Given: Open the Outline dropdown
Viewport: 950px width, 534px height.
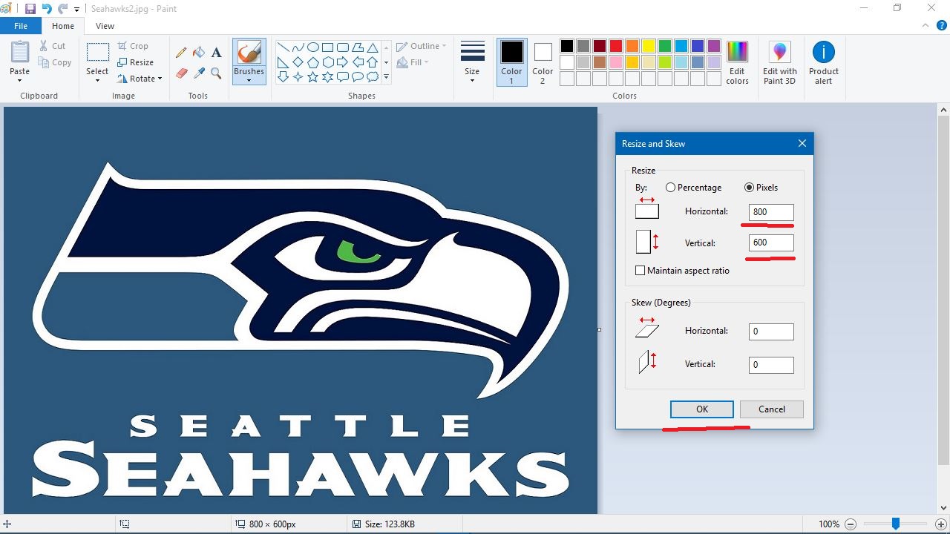Looking at the screenshot, I should [422, 46].
